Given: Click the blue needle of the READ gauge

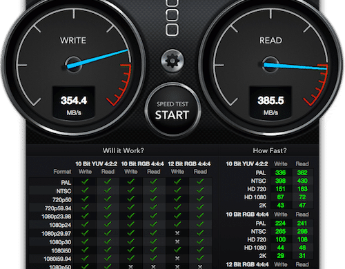Looking at the screenshot, I should (x=295, y=66).
